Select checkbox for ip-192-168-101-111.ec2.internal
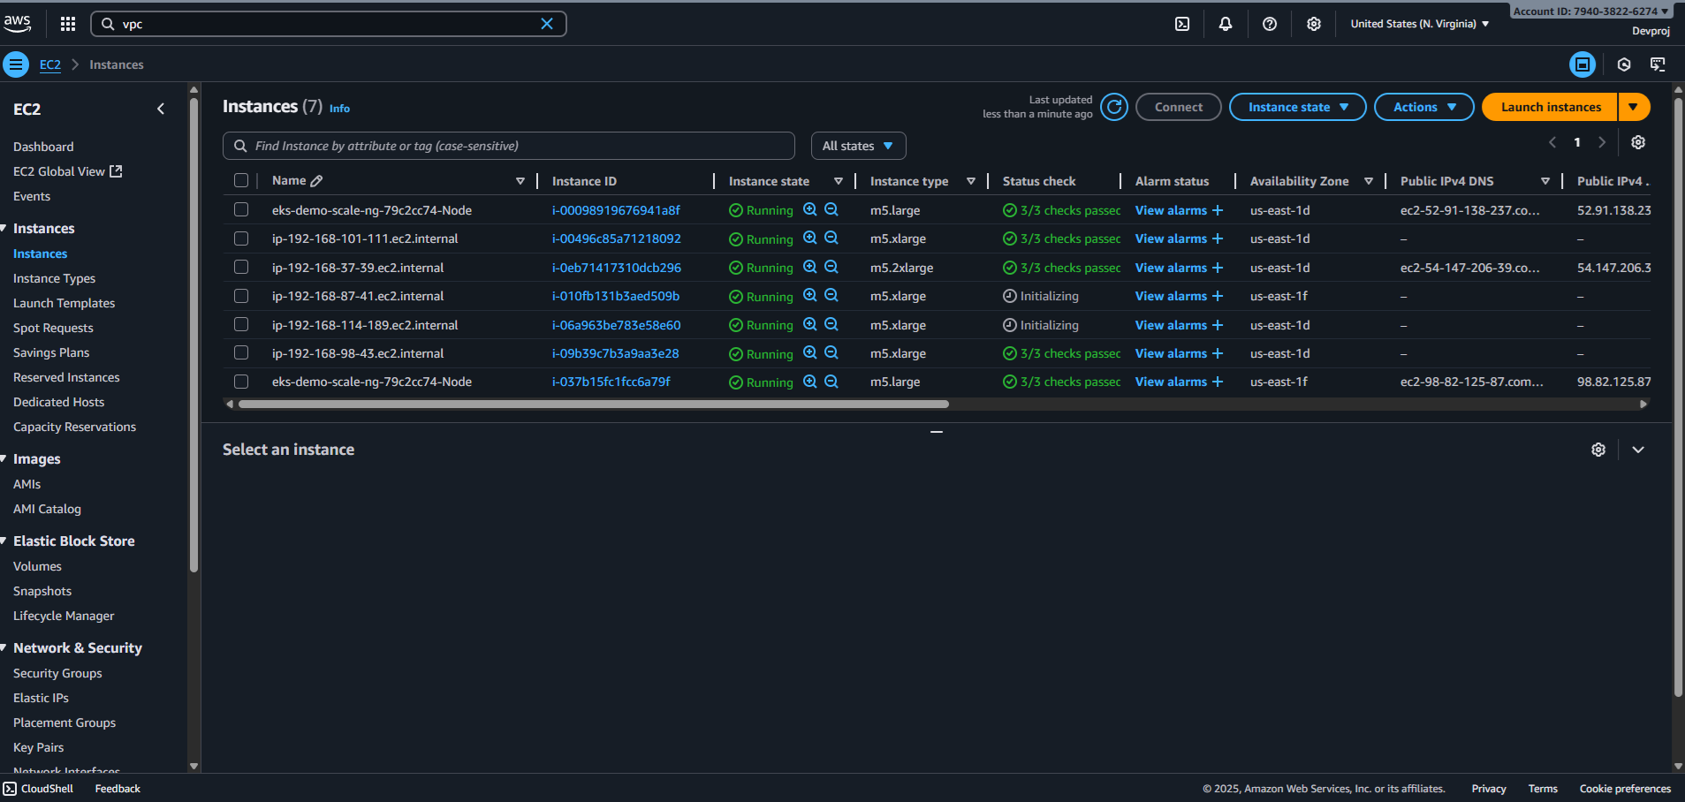The image size is (1685, 802). click(x=241, y=238)
